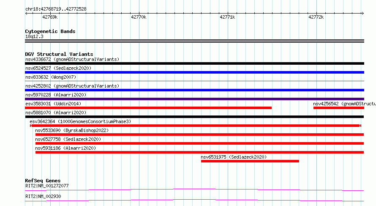This screenshot has height=206, width=376.
Task: Open the RIT2|NM_002930 transcript label
Action: click(43, 196)
